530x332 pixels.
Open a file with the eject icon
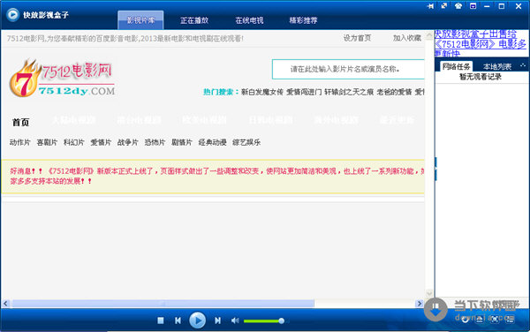pyautogui.click(x=480, y=319)
